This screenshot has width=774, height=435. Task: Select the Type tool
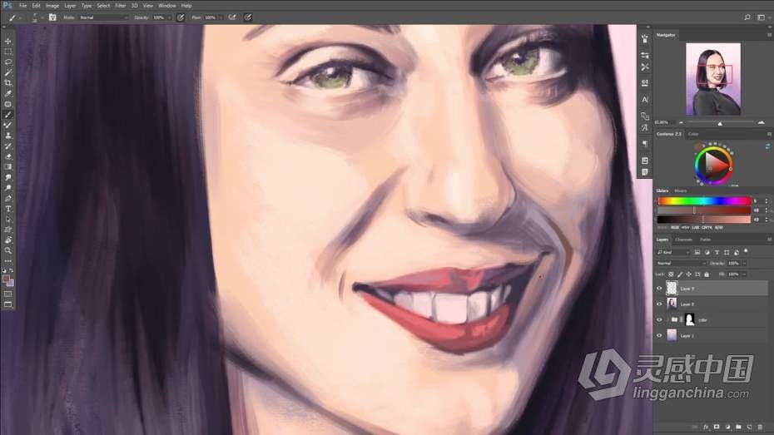click(x=8, y=208)
